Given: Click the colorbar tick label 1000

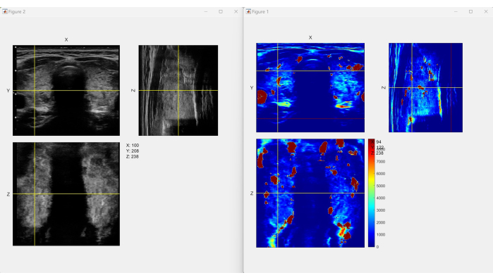Looking at the screenshot, I should tap(380, 234).
